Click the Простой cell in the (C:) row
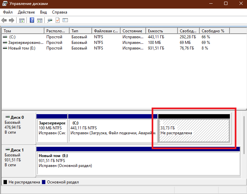247x194 pixels. (x=54, y=37)
